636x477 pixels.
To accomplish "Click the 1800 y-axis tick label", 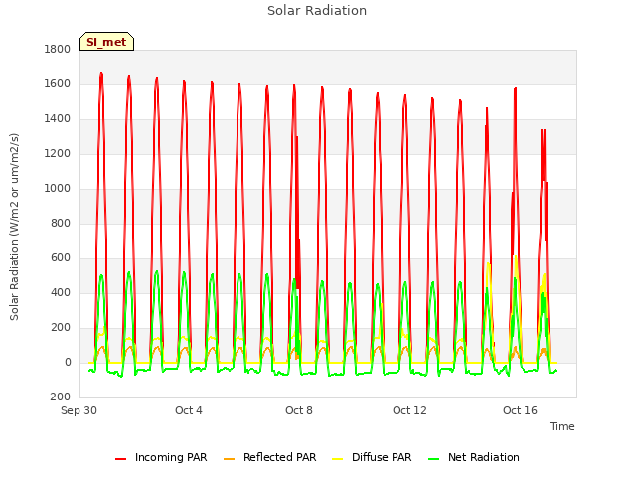I will pyautogui.click(x=58, y=50).
